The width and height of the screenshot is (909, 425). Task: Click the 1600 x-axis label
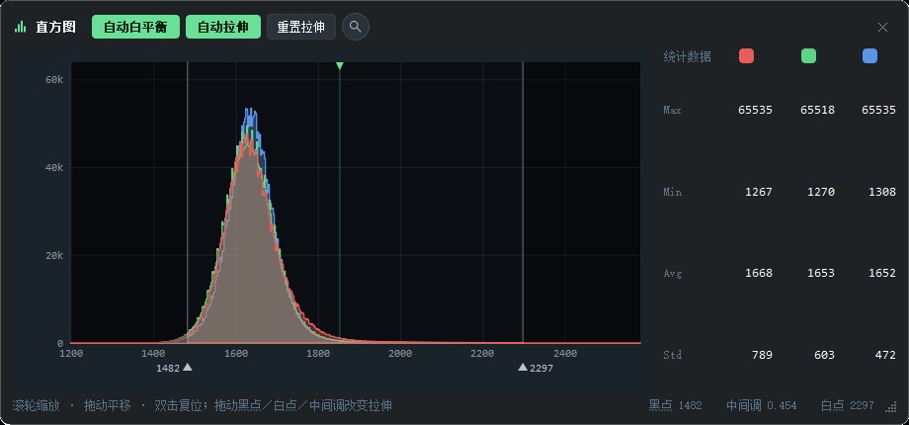(235, 354)
